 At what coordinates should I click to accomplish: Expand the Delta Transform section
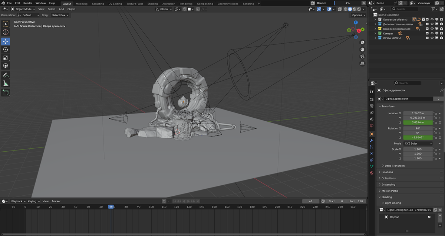[x=395, y=166]
